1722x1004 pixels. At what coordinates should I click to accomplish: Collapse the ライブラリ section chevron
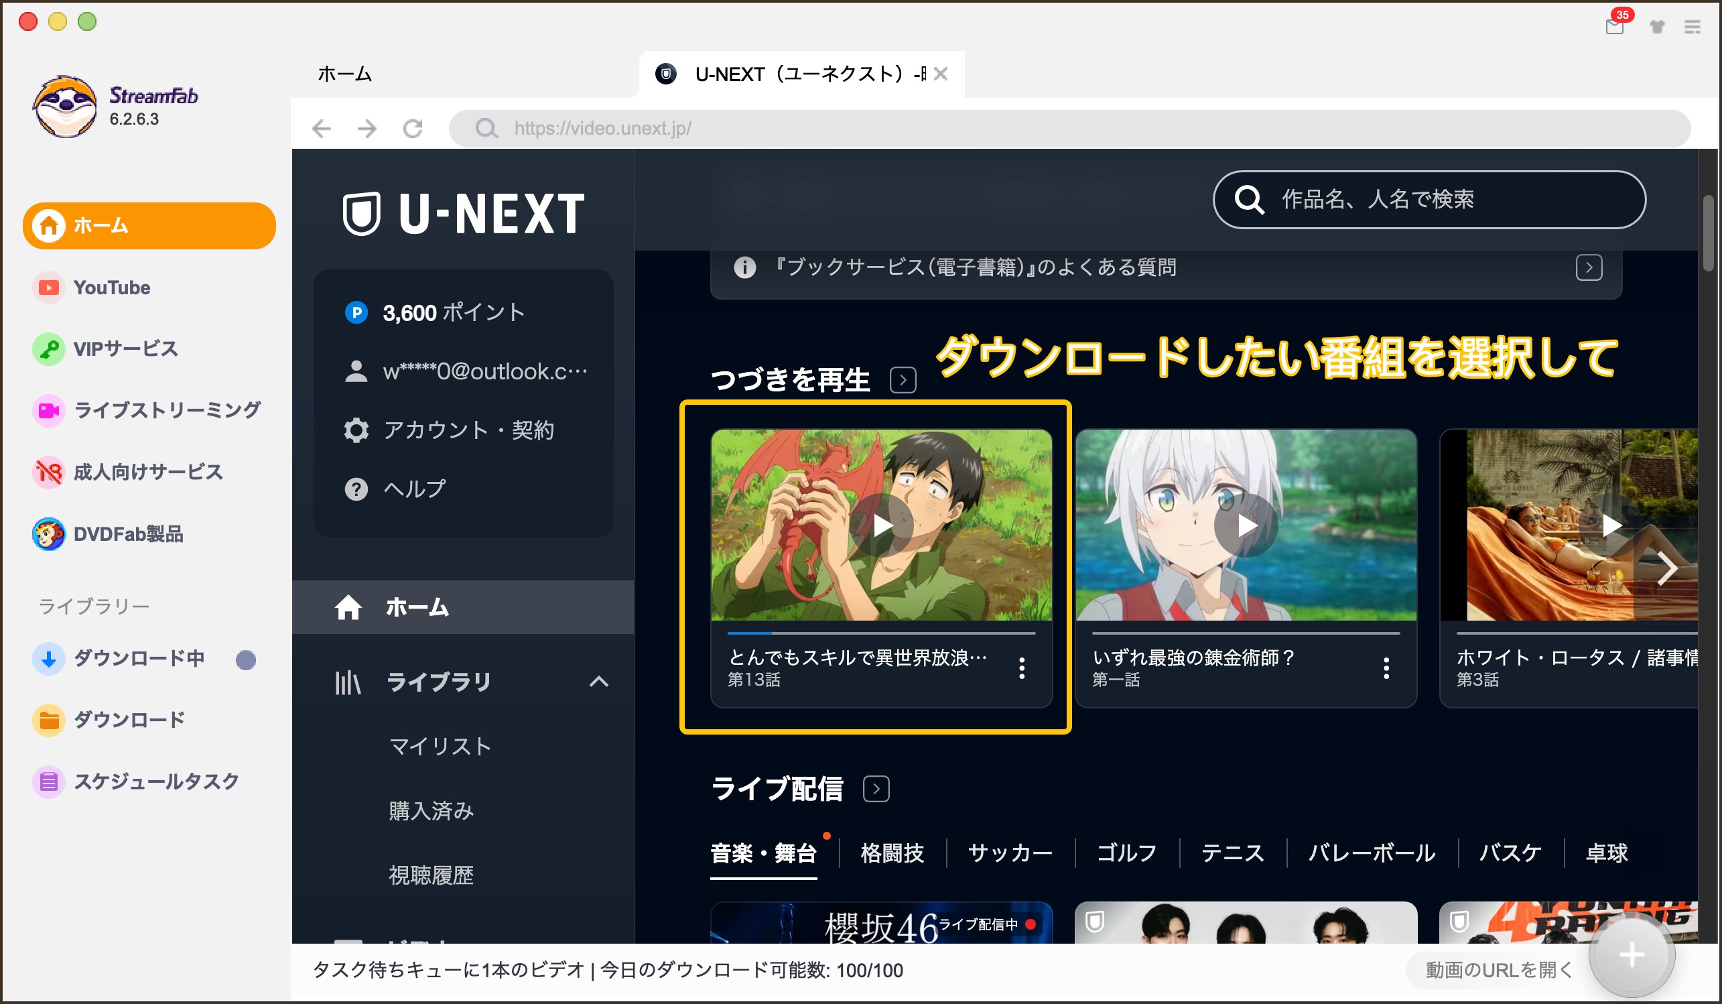(599, 682)
